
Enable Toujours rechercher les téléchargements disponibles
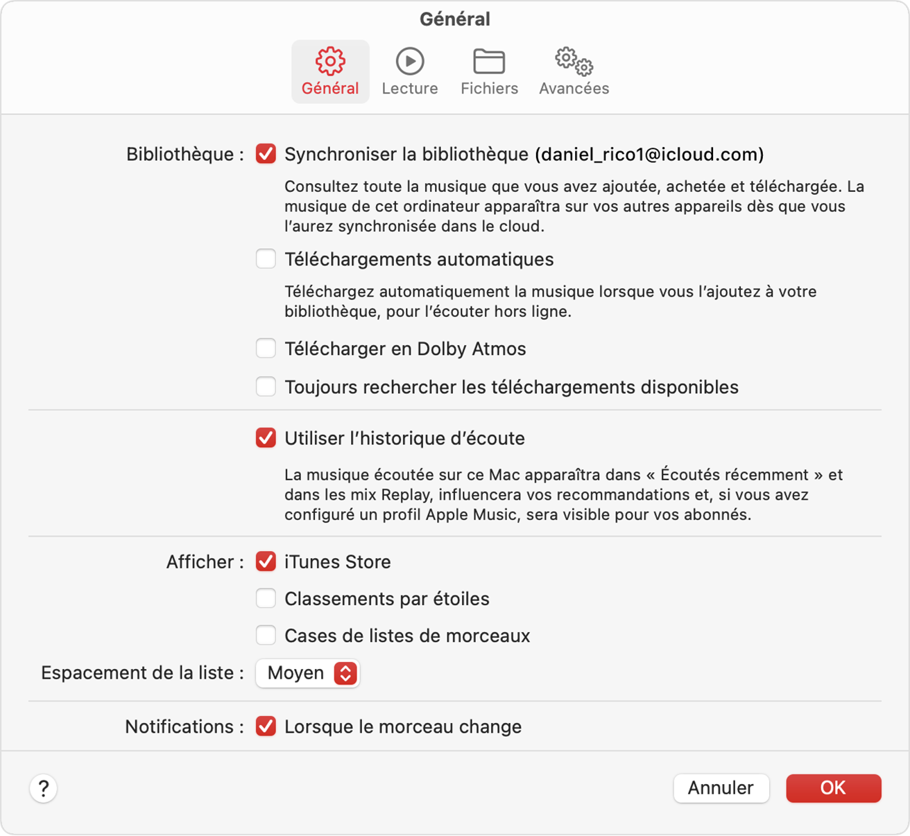(x=266, y=387)
